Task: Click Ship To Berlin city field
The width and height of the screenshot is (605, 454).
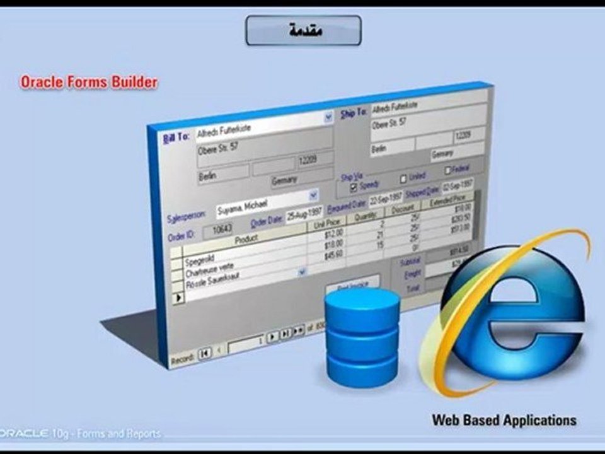Action: coord(391,149)
